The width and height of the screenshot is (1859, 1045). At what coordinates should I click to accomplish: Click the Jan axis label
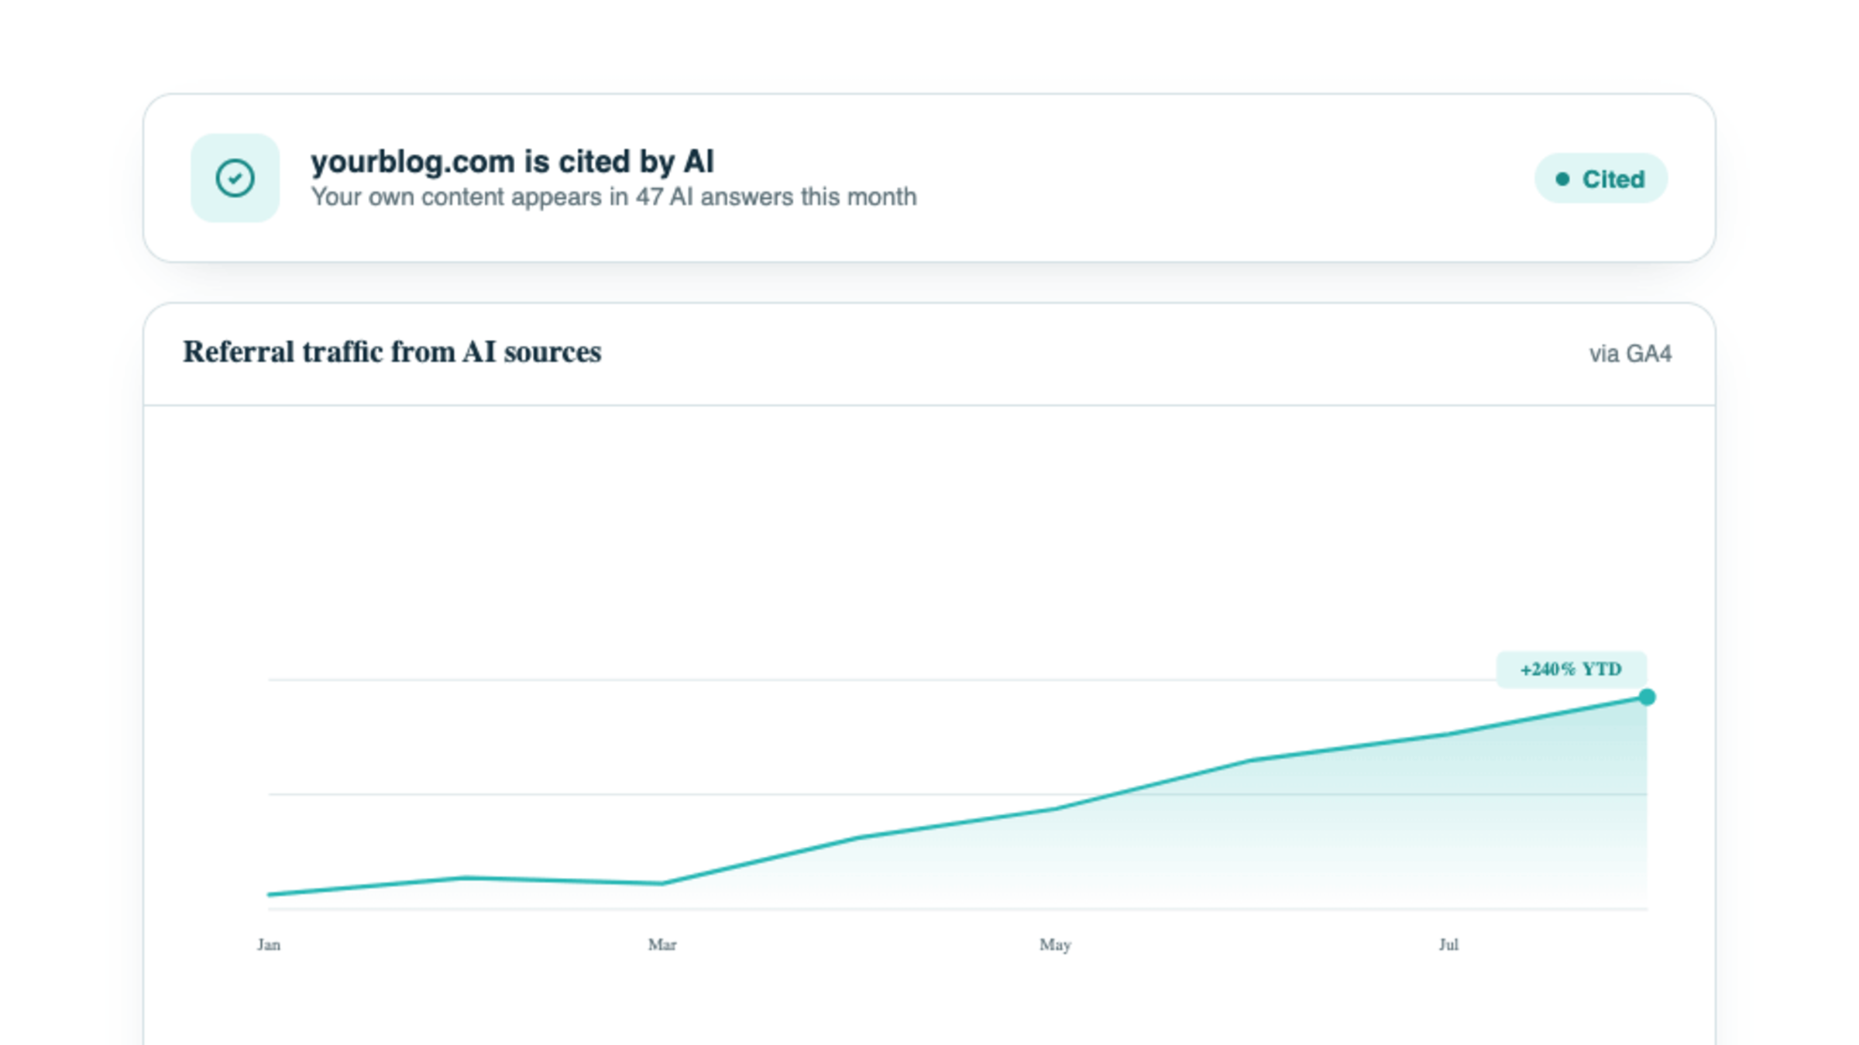269,944
